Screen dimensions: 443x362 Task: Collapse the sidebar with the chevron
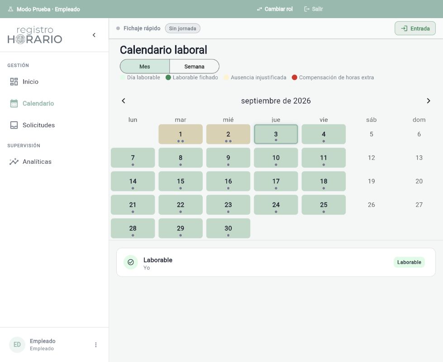click(94, 35)
